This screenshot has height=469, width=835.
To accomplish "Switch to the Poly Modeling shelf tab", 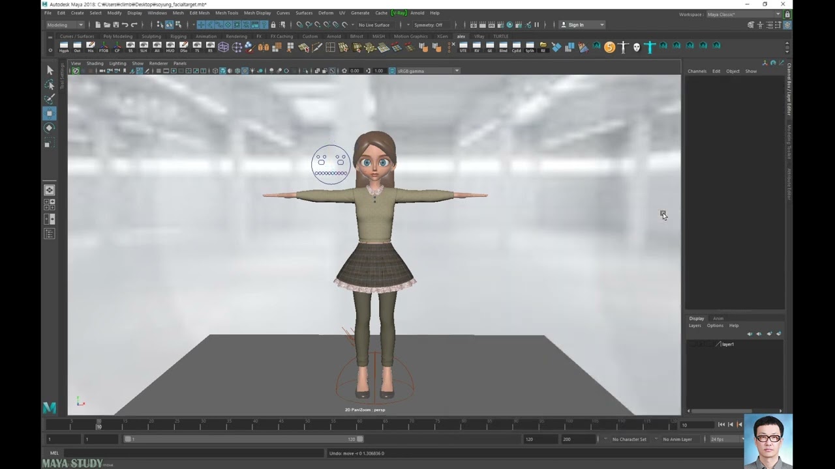I will (x=118, y=36).
